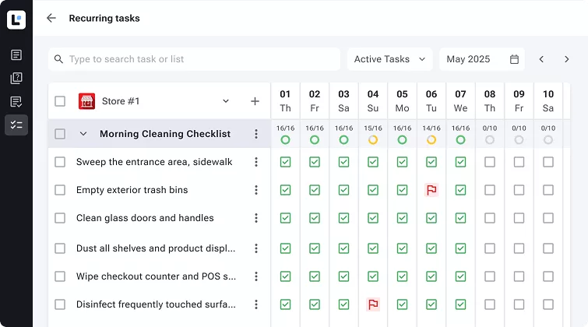
Task: Tick the Morning Cleaning Checklist checkbox
Action: click(x=60, y=134)
